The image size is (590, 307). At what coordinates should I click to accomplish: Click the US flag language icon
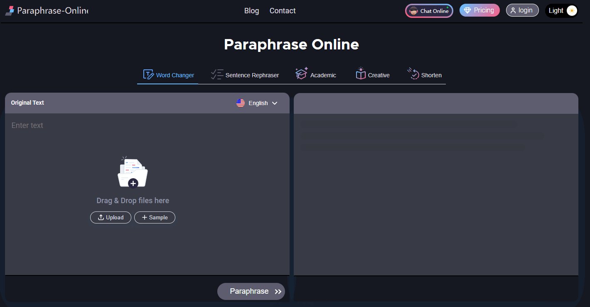point(241,103)
